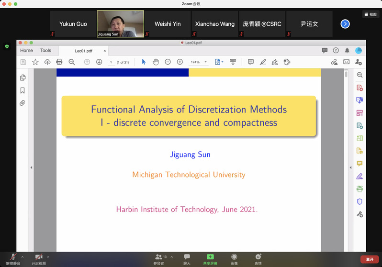
Task: Unmute microphone in Zoom toolbar
Action: (x=13, y=258)
